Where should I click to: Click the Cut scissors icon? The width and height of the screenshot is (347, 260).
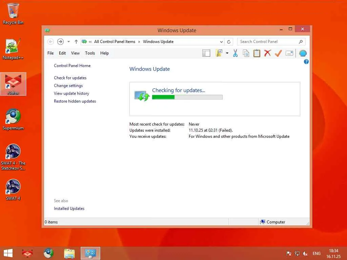pos(235,53)
